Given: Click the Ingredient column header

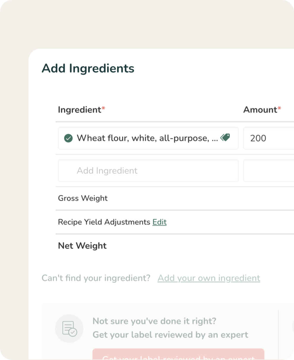Looking at the screenshot, I should click(x=80, y=110).
